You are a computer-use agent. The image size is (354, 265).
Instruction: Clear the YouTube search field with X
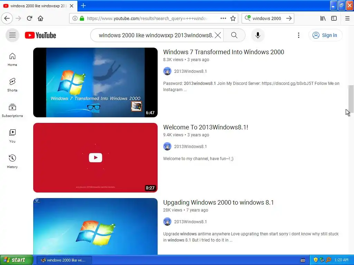point(218,35)
